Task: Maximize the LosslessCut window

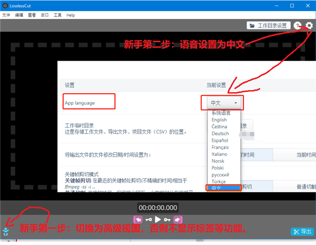Action: click(292, 6)
